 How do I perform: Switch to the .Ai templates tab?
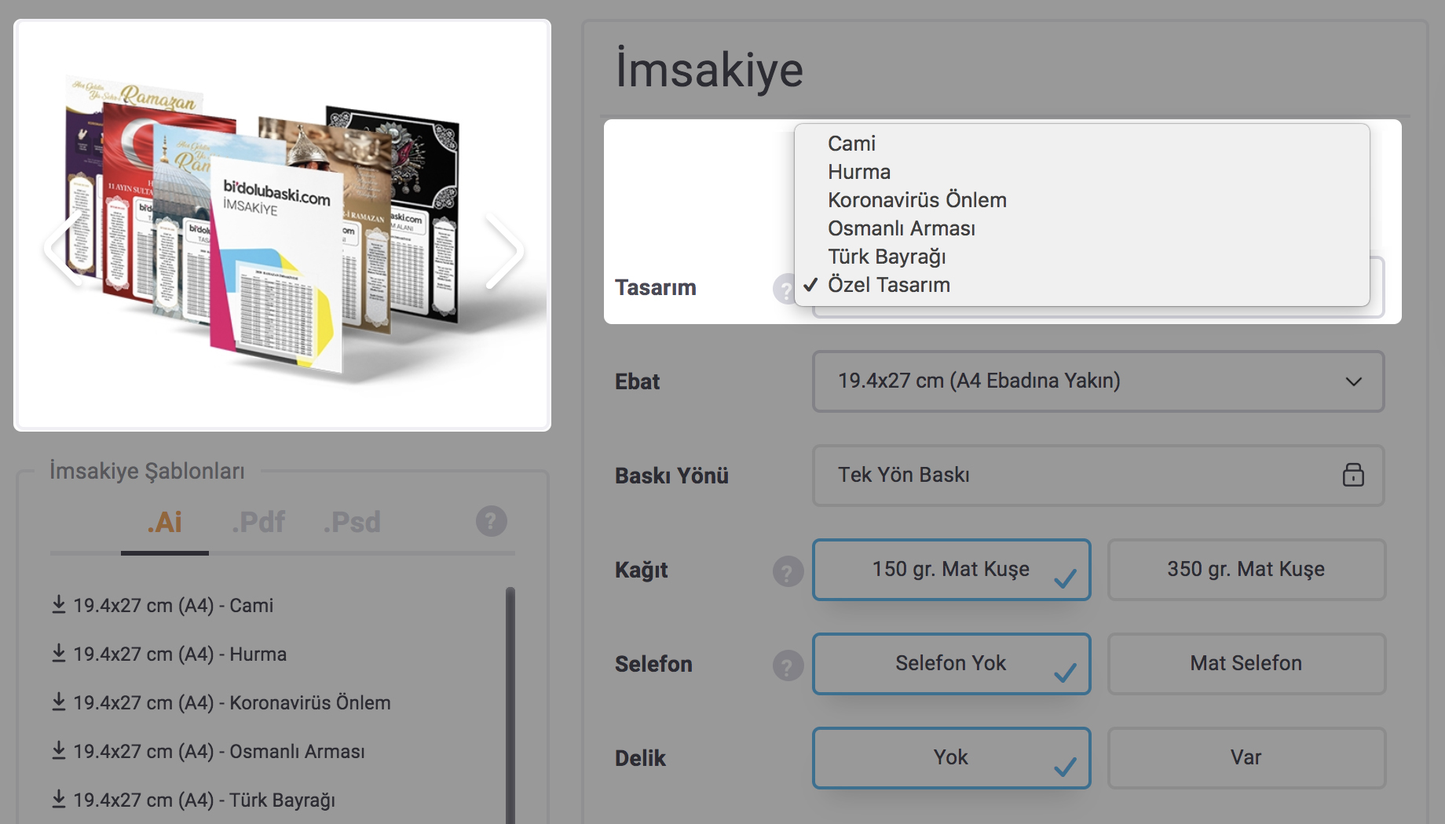pyautogui.click(x=165, y=523)
